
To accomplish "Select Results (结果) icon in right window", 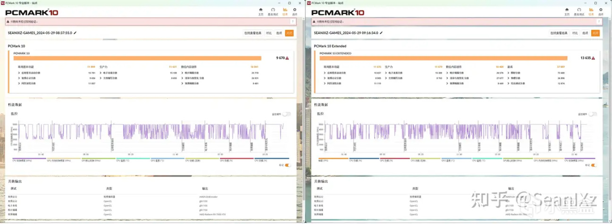I will pyautogui.click(x=591, y=11).
